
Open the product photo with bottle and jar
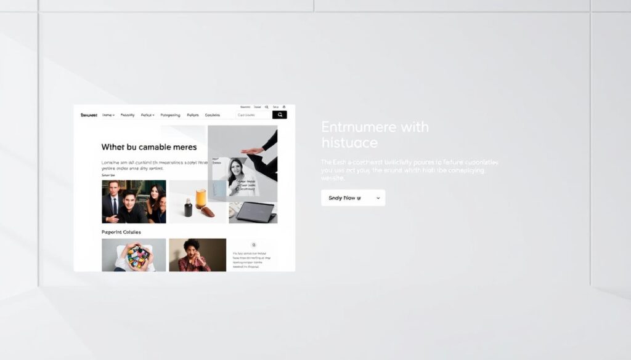point(197,202)
